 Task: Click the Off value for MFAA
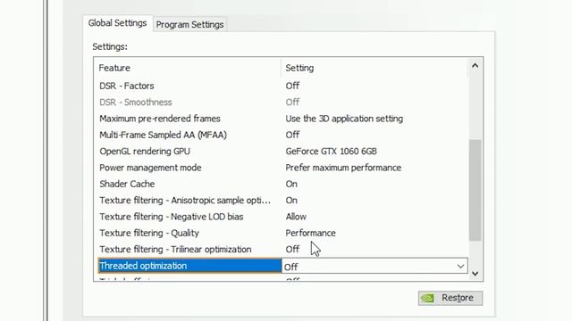pos(292,135)
